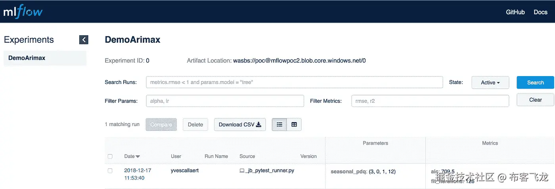Focus the Search Runs input field
The image size is (555, 189).
click(294, 82)
